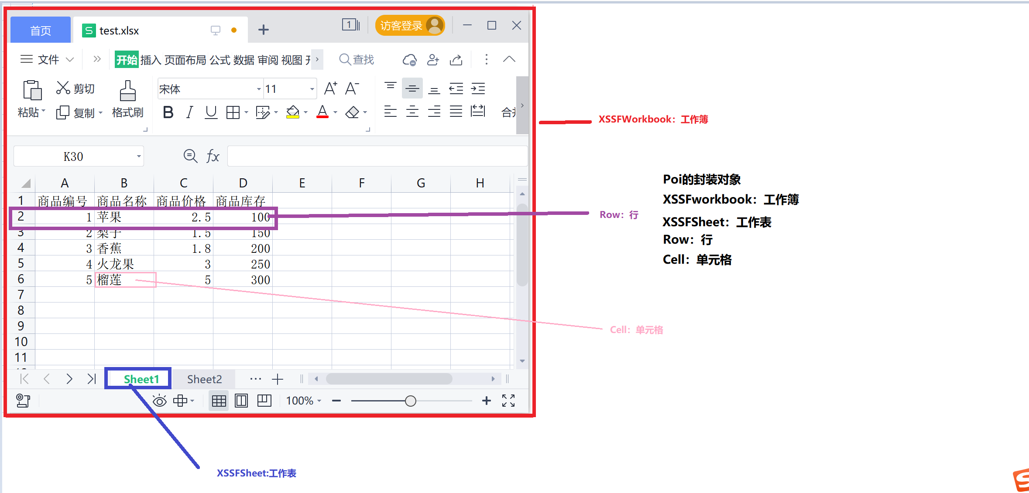Switch to the Sheet2 worksheet tab
This screenshot has height=493, width=1029.
(x=204, y=378)
